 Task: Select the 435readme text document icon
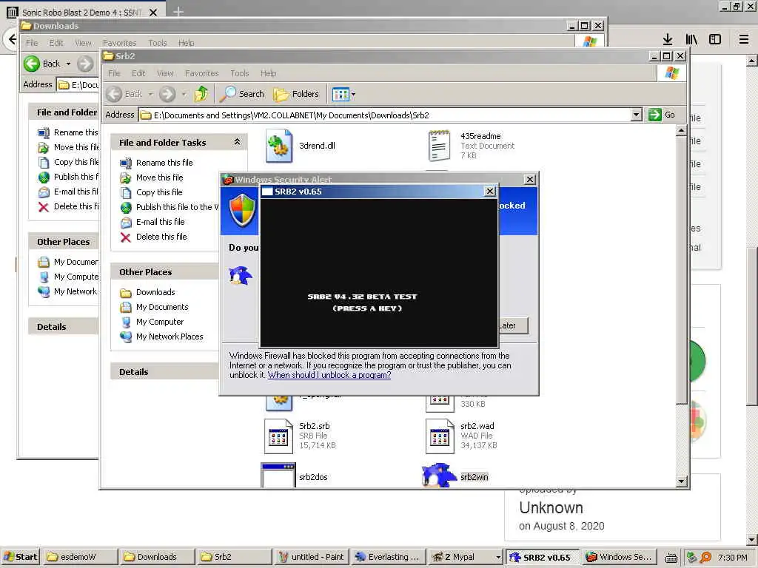point(440,146)
